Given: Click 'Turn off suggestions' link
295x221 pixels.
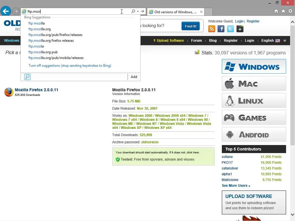Looking at the screenshot, I should click(70, 66).
